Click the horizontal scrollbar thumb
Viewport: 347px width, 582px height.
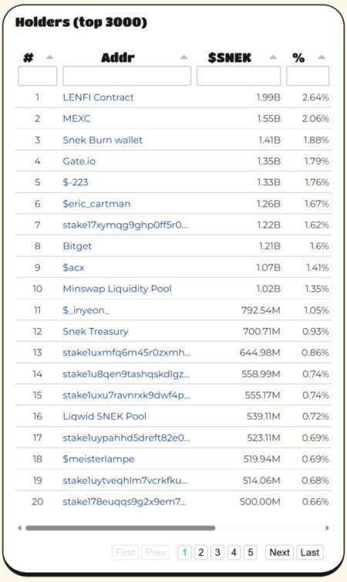(120, 528)
